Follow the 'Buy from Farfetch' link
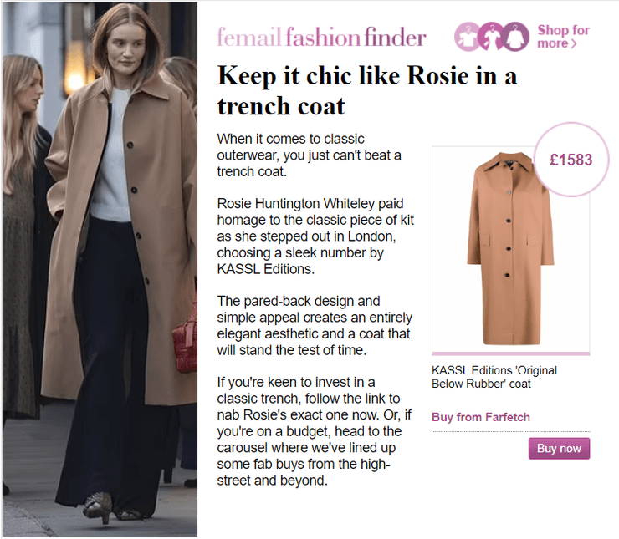The height and width of the screenshot is (539, 619). pyautogui.click(x=481, y=417)
